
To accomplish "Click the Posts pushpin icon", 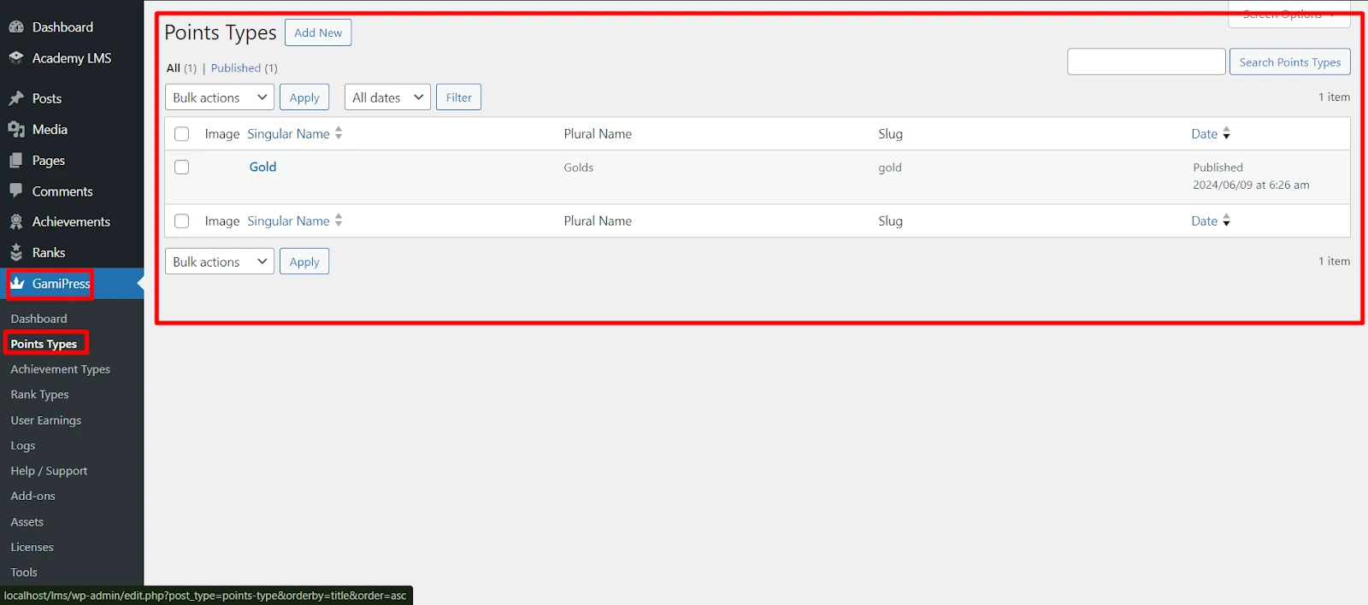I will [x=16, y=98].
